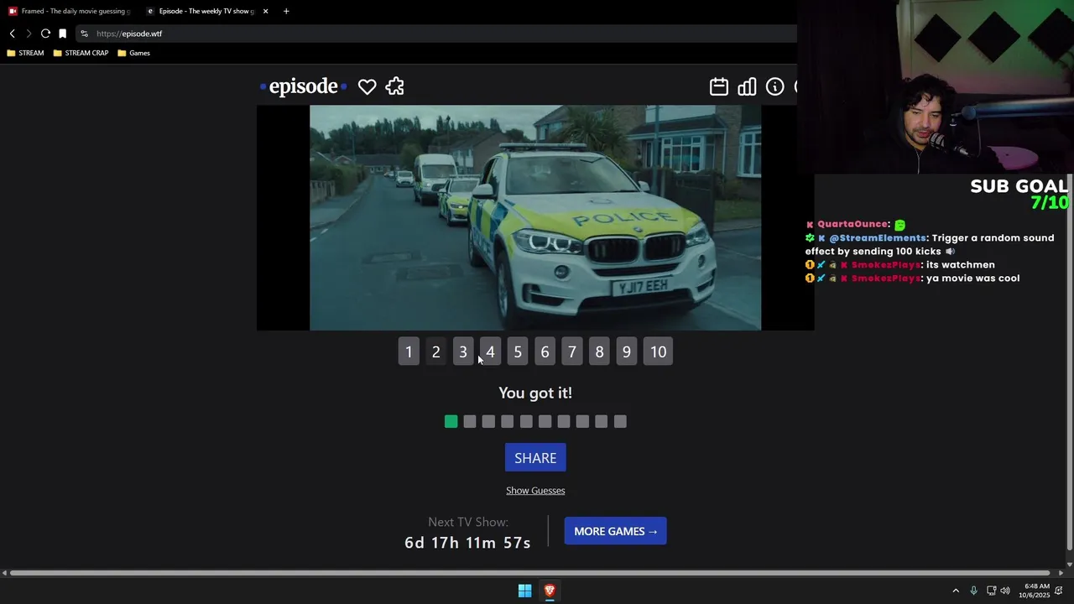1074x604 pixels.
Task: Click the police car frame image
Action: click(535, 218)
